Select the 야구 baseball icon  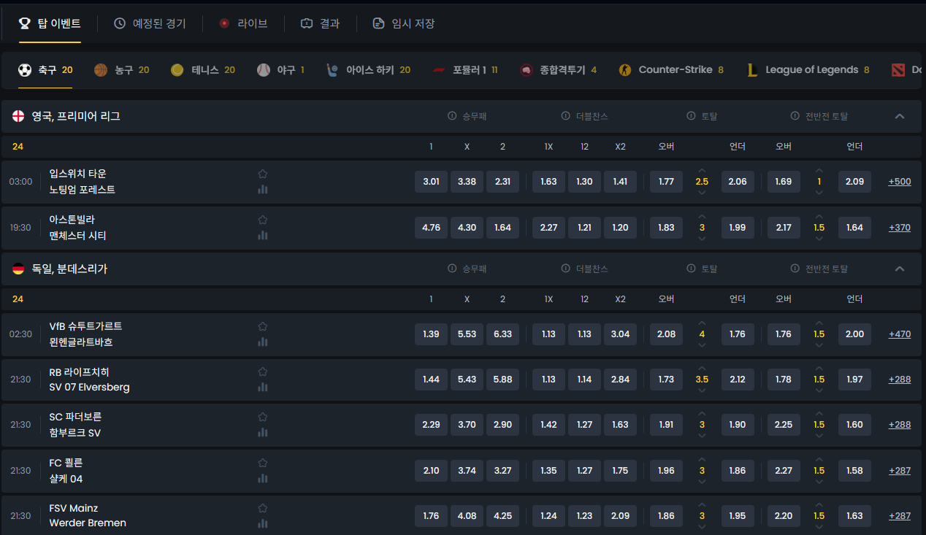click(x=264, y=70)
